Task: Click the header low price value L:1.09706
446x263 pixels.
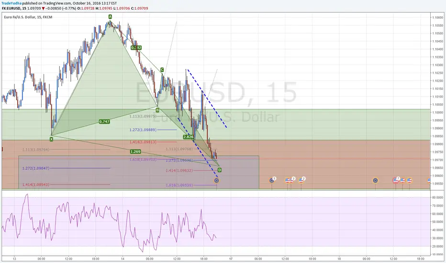Action: click(122, 9)
